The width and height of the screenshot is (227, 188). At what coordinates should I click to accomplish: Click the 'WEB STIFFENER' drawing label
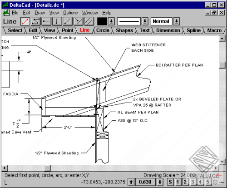[148, 45]
